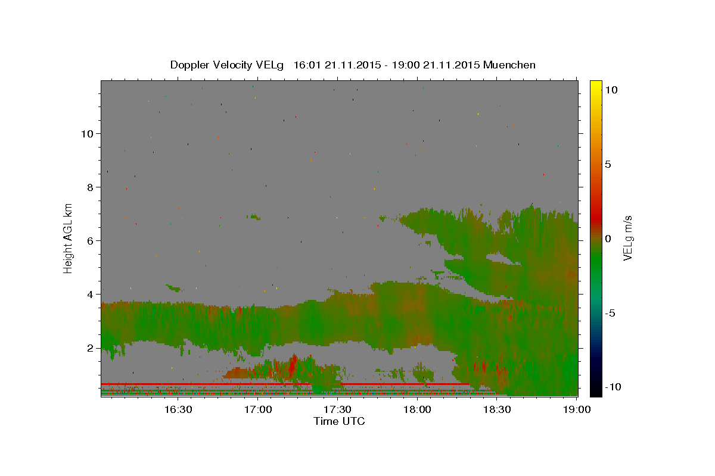Click the '17:00' time tick label
715x476 pixels.
[257, 409]
